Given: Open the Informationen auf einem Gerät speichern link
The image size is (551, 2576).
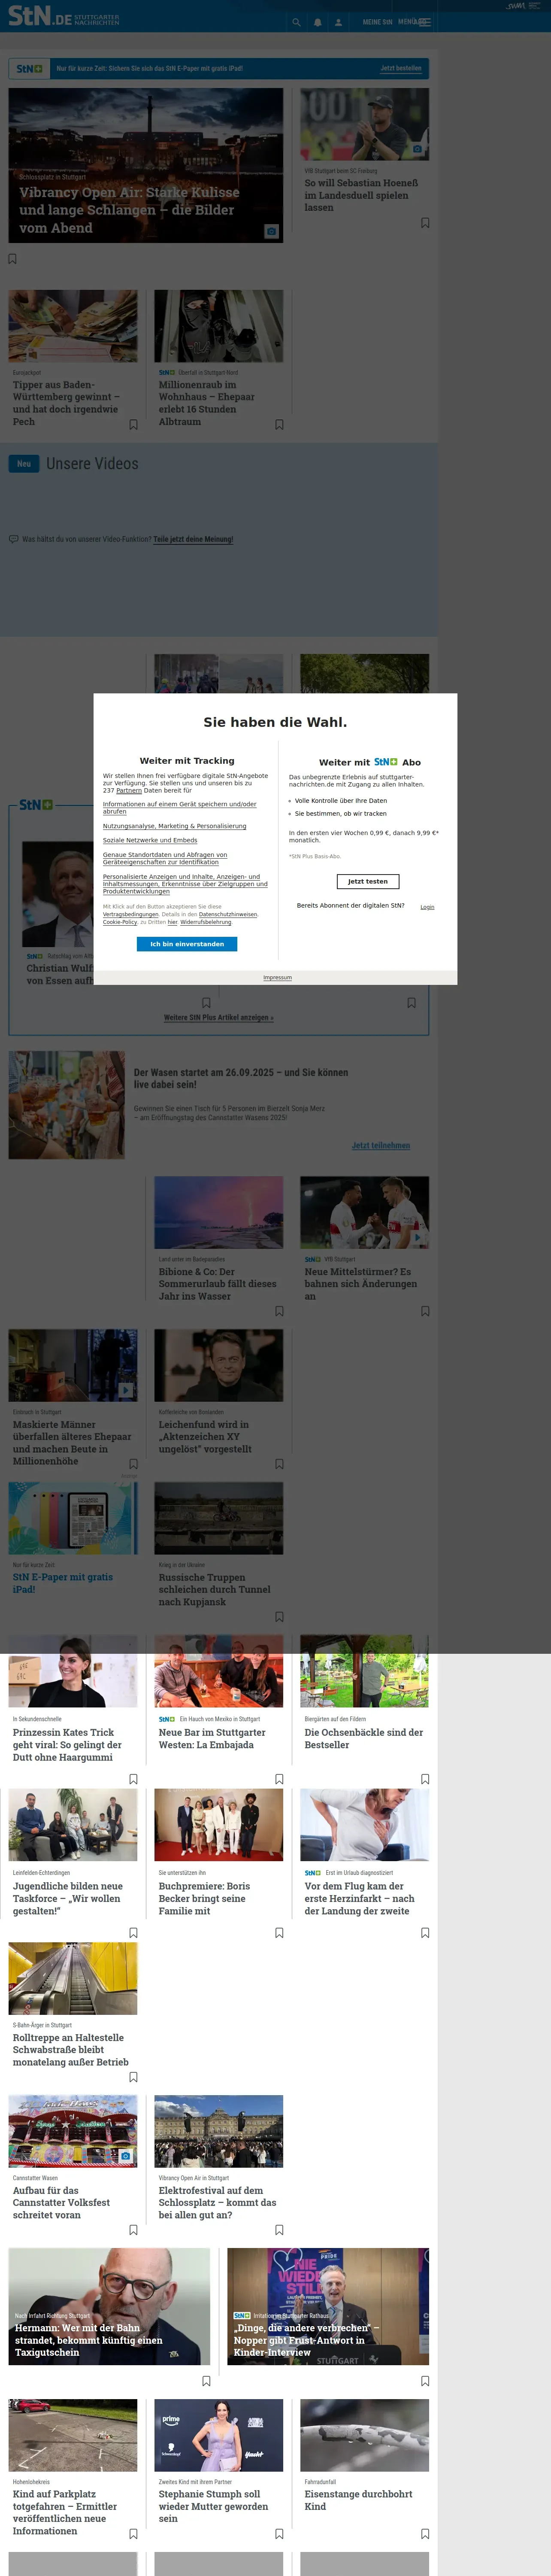Looking at the screenshot, I should [179, 808].
